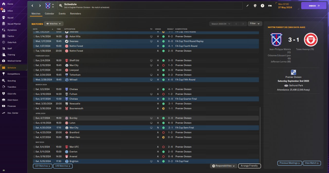Open the Finances section

tap(11, 106)
